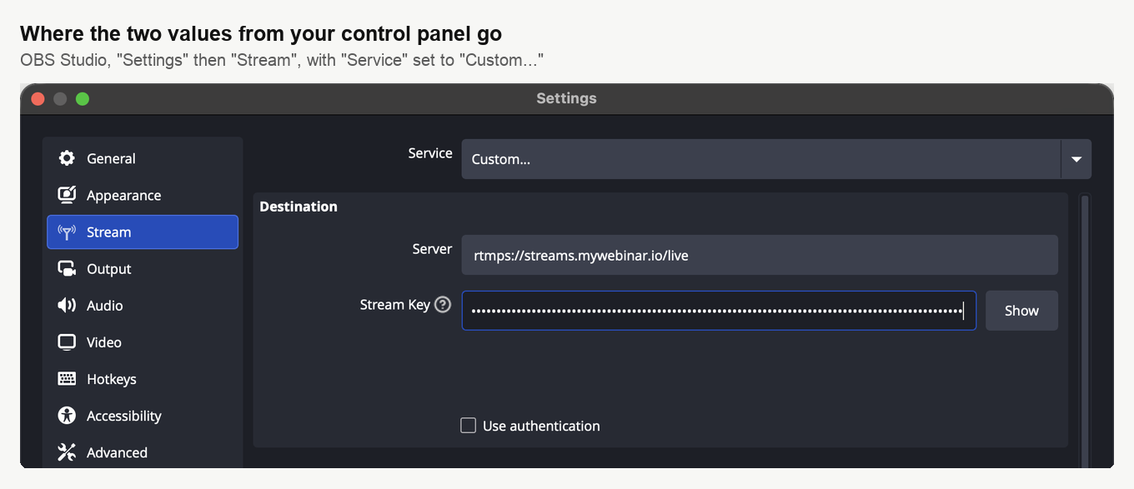
Task: Open Hotkeys settings section
Action: click(x=143, y=378)
